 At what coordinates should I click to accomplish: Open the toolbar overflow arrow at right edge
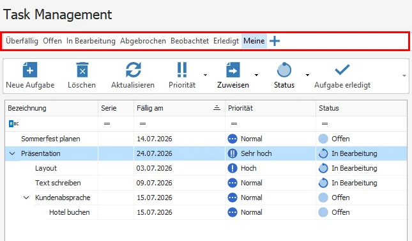click(404, 76)
